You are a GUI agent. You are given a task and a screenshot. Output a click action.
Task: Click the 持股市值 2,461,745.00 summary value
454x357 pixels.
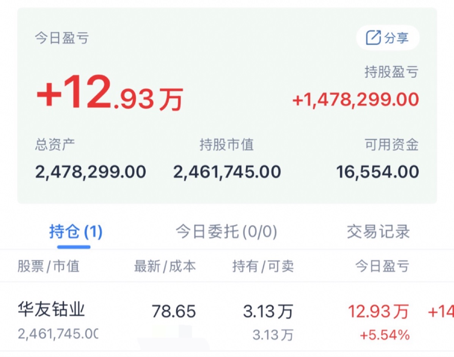click(227, 172)
